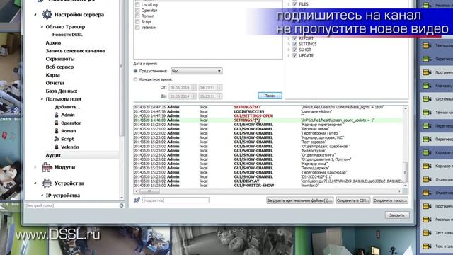Select the Конкретное время radio option
The height and width of the screenshot is (255, 453).
(135, 79)
